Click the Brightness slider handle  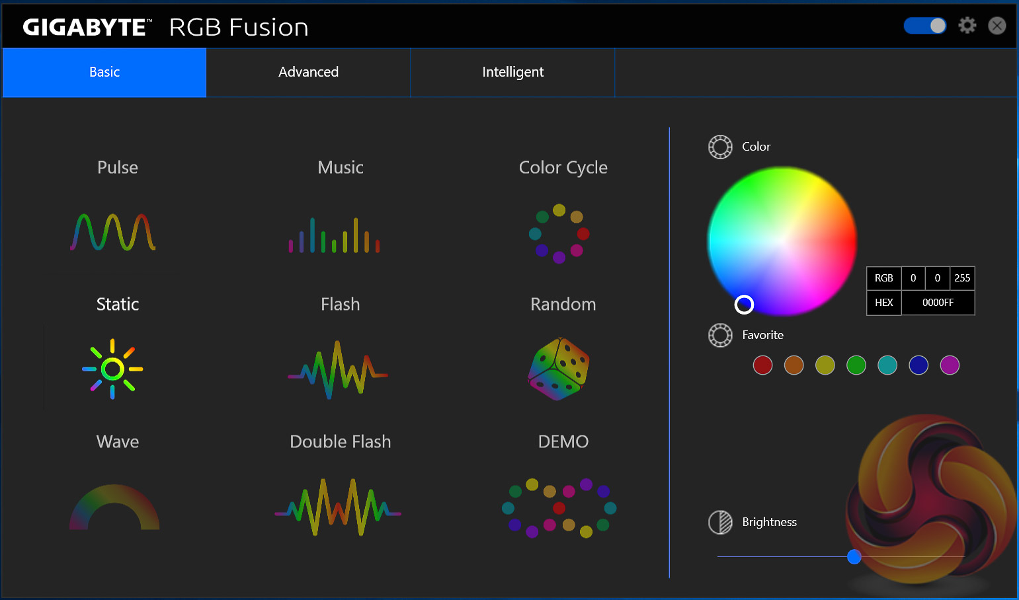coord(854,556)
